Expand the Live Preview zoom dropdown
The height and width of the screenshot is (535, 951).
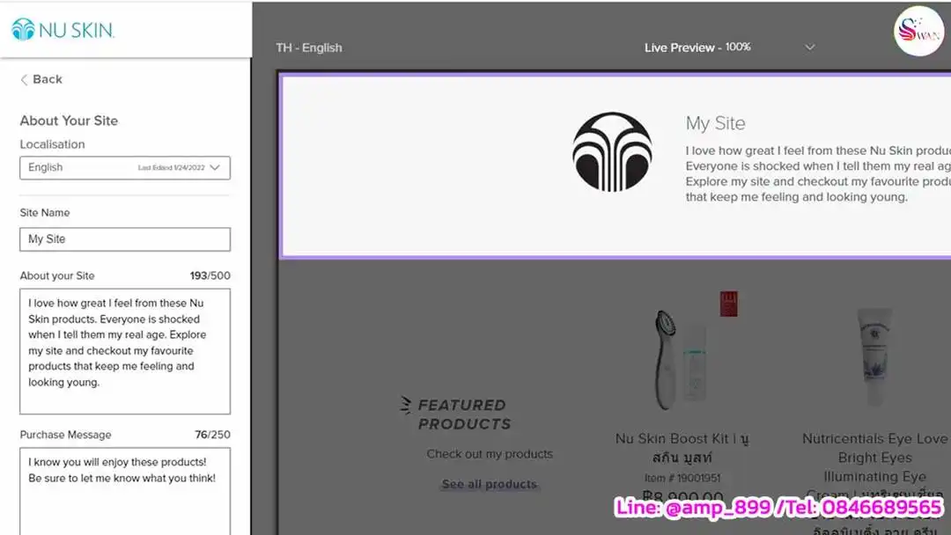(809, 47)
